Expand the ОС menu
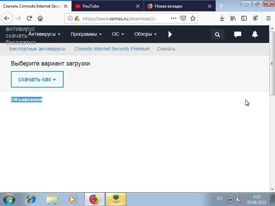The height and width of the screenshot is (206, 275). [118, 34]
